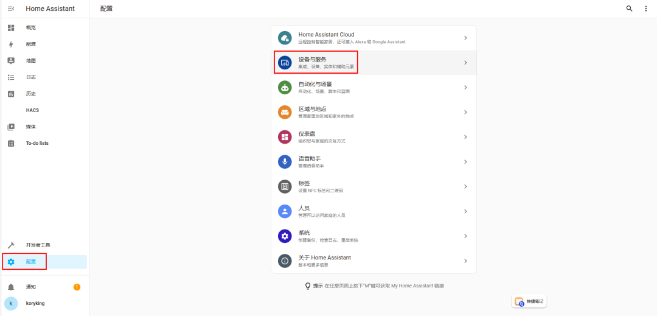Click the 快捷笔记 quick note icon
The height and width of the screenshot is (316, 657).
pyautogui.click(x=519, y=301)
